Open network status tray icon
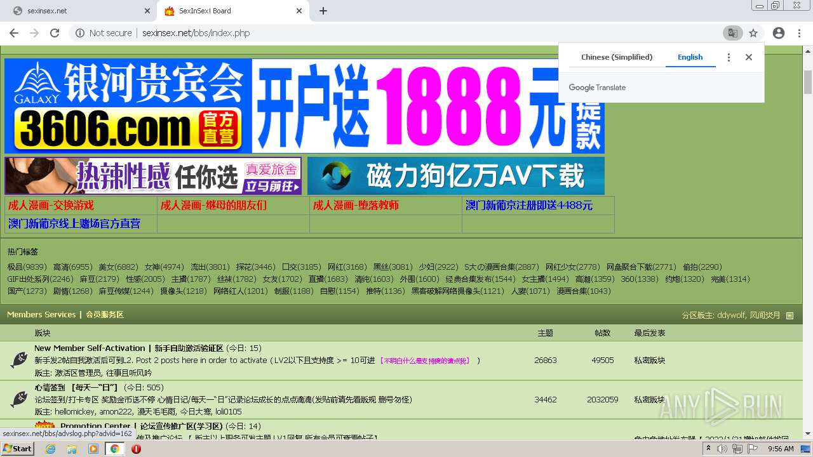Screen dimensions: 813x457 pyautogui.click(x=737, y=449)
